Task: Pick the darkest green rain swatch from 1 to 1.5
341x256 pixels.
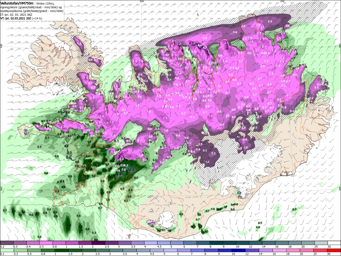Action: pos(61,250)
